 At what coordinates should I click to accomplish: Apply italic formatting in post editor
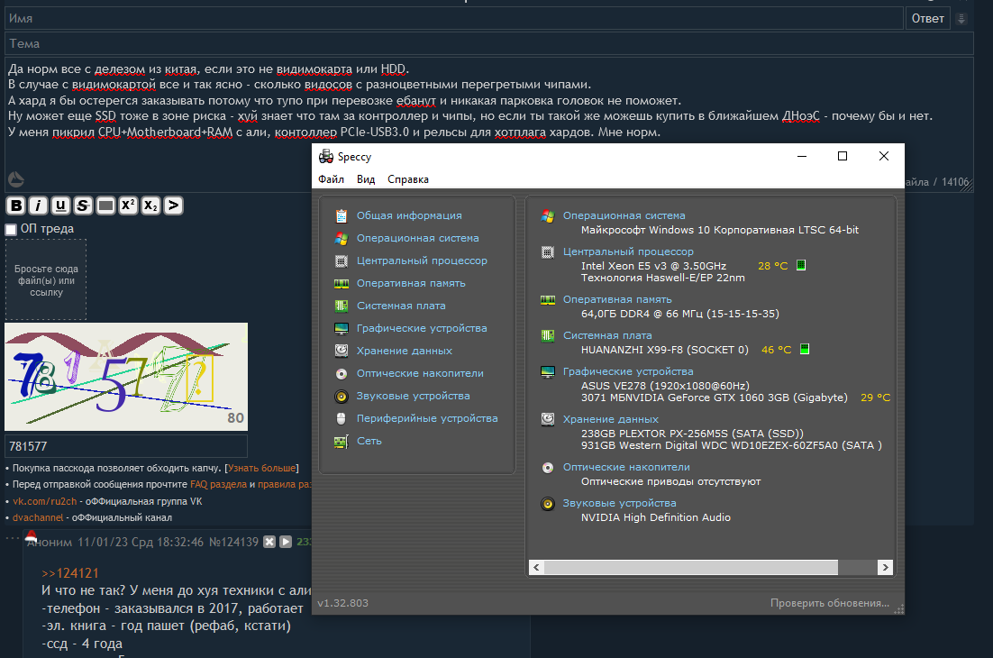38,206
